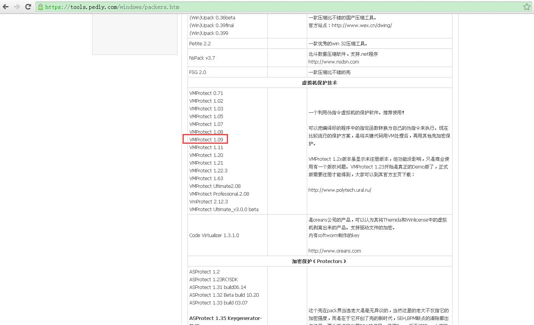Click the VMProtect 1.09 link

pos(206,139)
